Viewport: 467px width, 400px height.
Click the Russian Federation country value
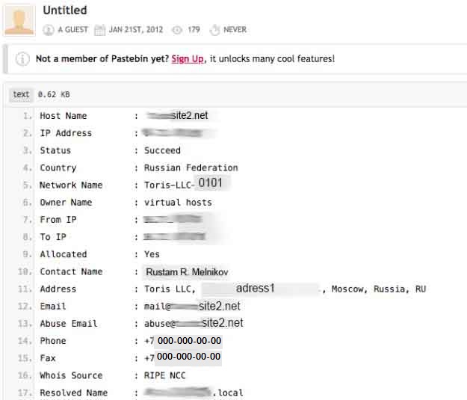point(191,167)
